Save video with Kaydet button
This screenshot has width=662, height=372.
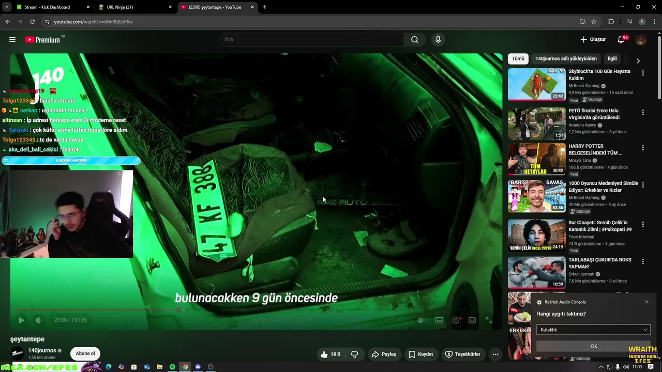coord(420,354)
